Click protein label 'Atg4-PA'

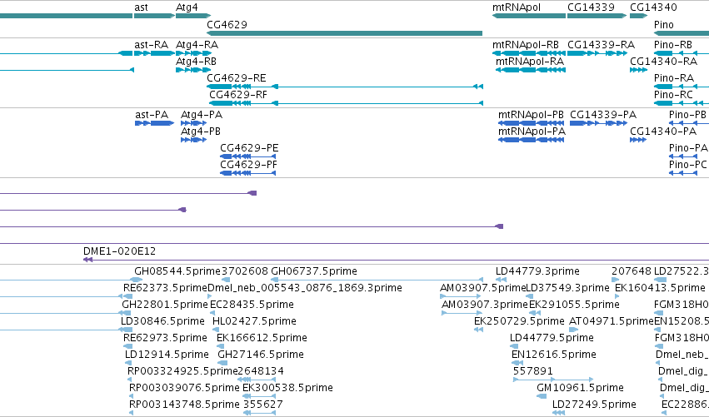pos(202,115)
